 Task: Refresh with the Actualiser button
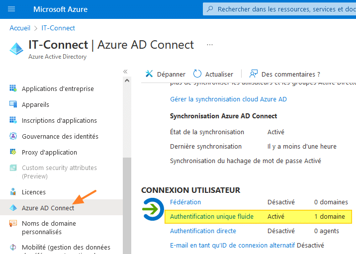coord(213,74)
